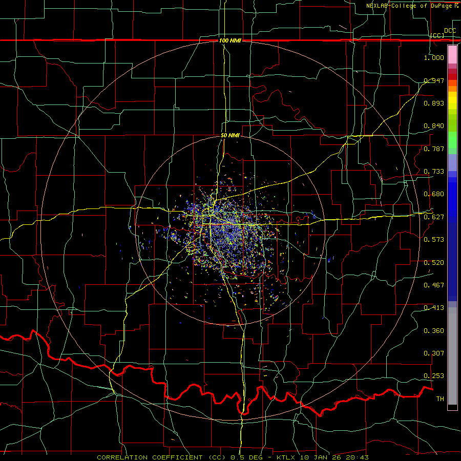Select the 0.787 legend value
Image resolution: width=461 pixels, height=461 pixels.
[x=434, y=149]
